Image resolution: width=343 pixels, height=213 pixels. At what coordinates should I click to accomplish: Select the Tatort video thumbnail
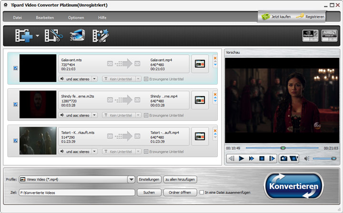point(38,140)
